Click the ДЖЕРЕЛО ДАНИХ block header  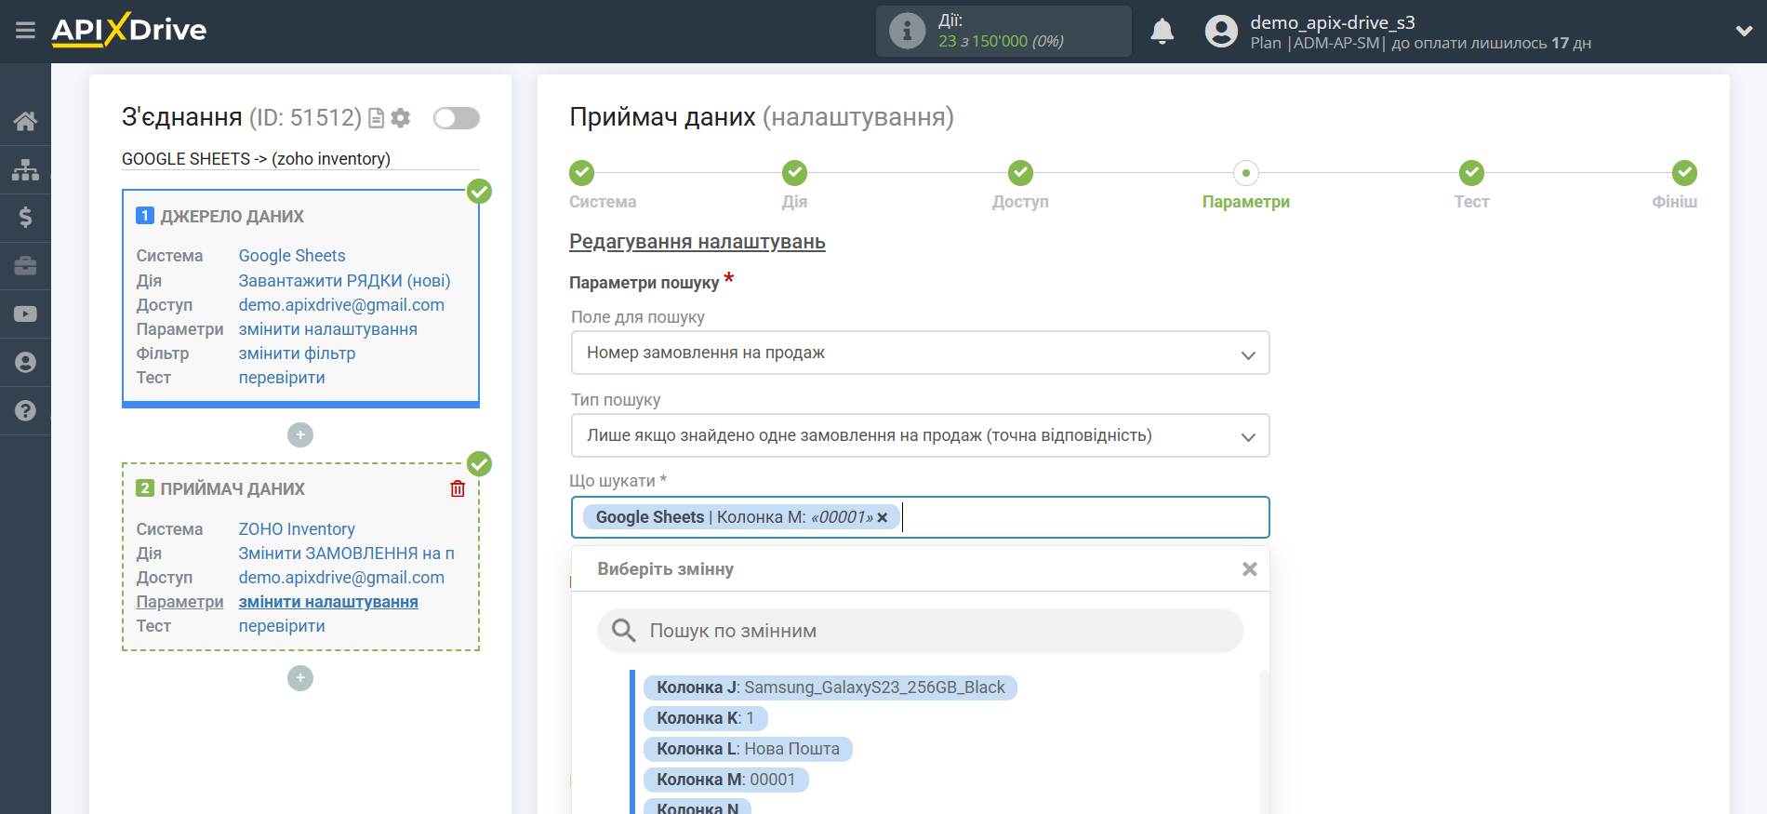[232, 217]
